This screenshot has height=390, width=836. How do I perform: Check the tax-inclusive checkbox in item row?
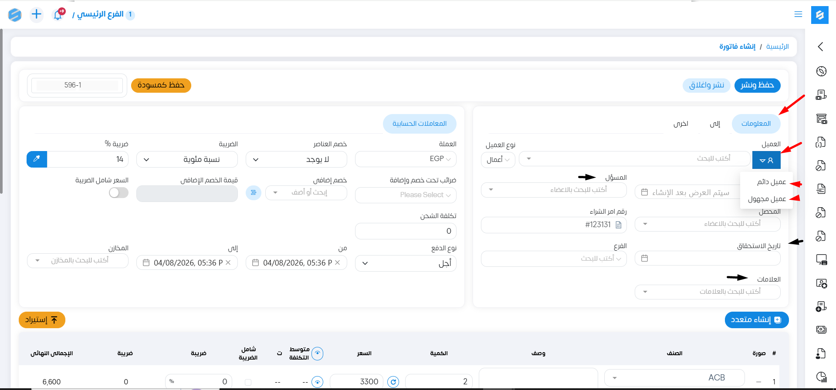click(x=248, y=382)
